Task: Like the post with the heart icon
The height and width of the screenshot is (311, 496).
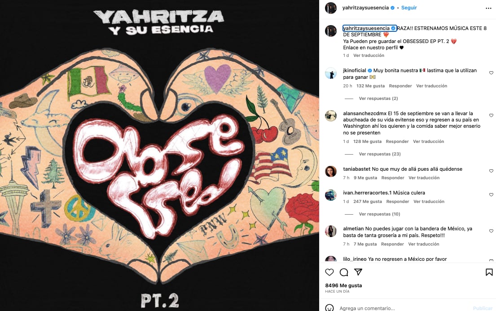Action: (329, 272)
